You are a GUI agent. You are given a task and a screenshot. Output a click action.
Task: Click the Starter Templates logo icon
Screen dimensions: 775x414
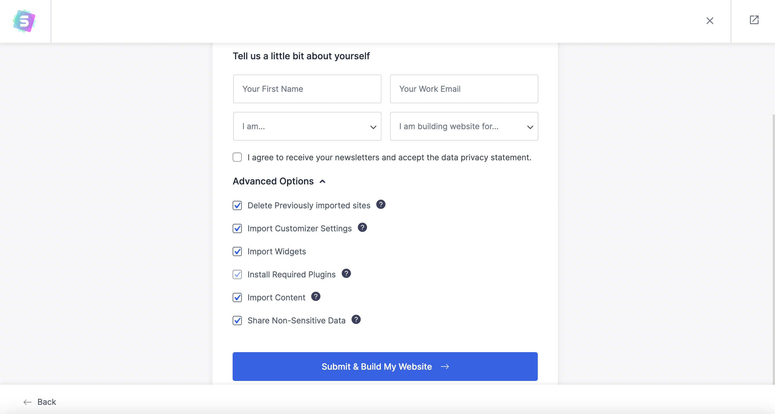[x=24, y=21]
